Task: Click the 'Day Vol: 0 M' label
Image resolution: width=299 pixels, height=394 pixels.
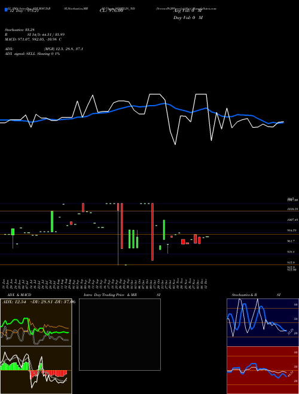Action: pos(188,18)
